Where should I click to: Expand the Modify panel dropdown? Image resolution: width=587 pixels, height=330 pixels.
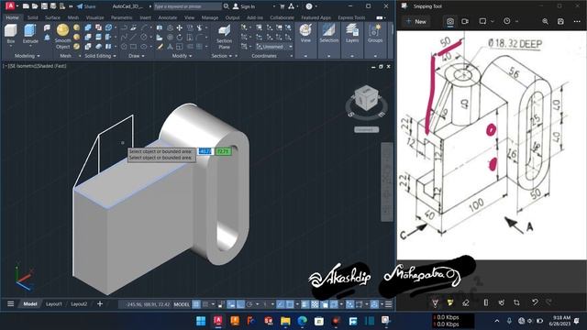point(182,56)
